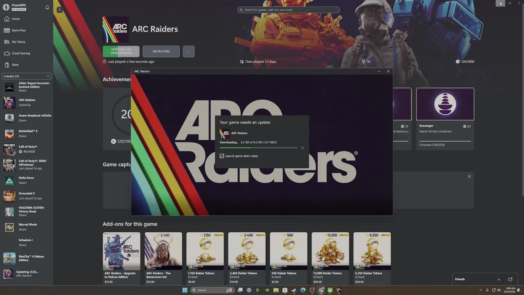Open the 1,150 Raider Tokens add-on
This screenshot has height=295, width=524.
click(x=205, y=258)
